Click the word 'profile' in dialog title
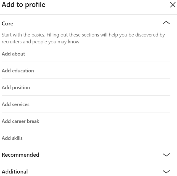 tap(35, 5)
